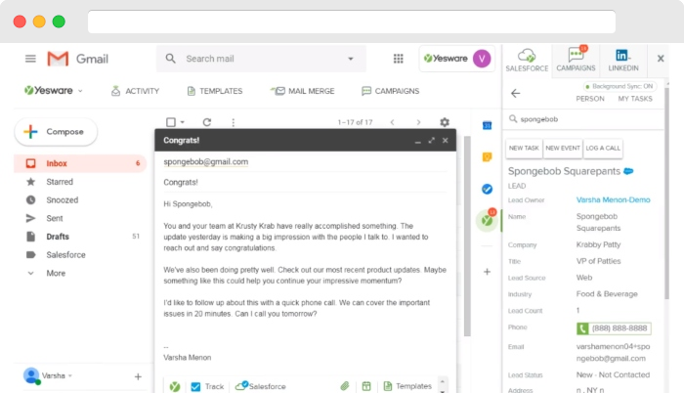684x393 pixels.
Task: Tick the select-all messages checkbox
Action: click(171, 122)
